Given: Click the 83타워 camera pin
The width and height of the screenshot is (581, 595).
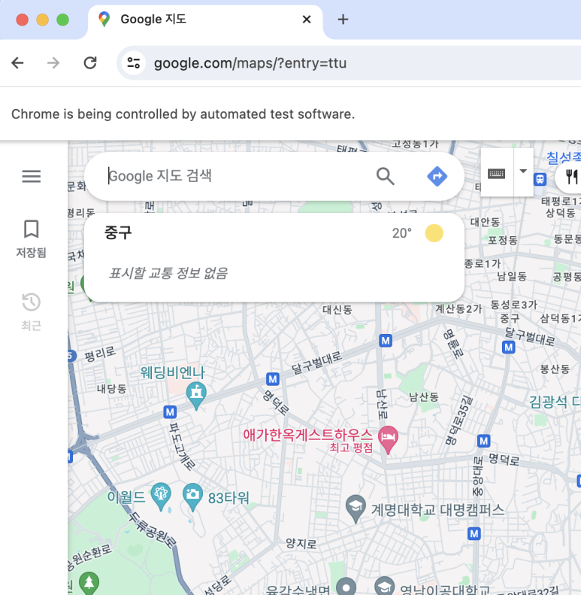Looking at the screenshot, I should [x=192, y=496].
